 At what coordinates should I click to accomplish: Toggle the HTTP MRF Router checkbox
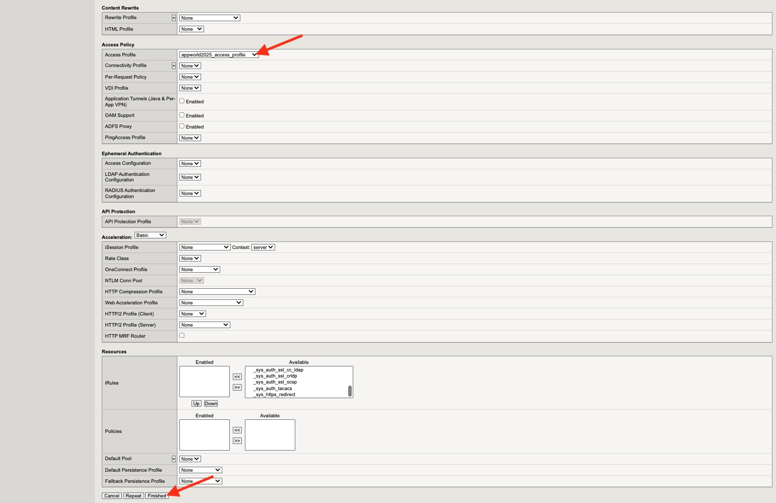click(x=182, y=336)
